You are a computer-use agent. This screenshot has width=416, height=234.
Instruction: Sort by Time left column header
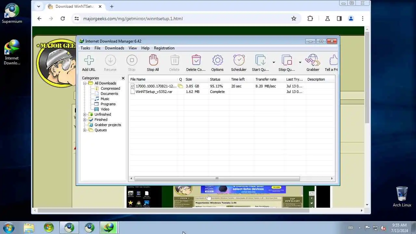point(241,79)
